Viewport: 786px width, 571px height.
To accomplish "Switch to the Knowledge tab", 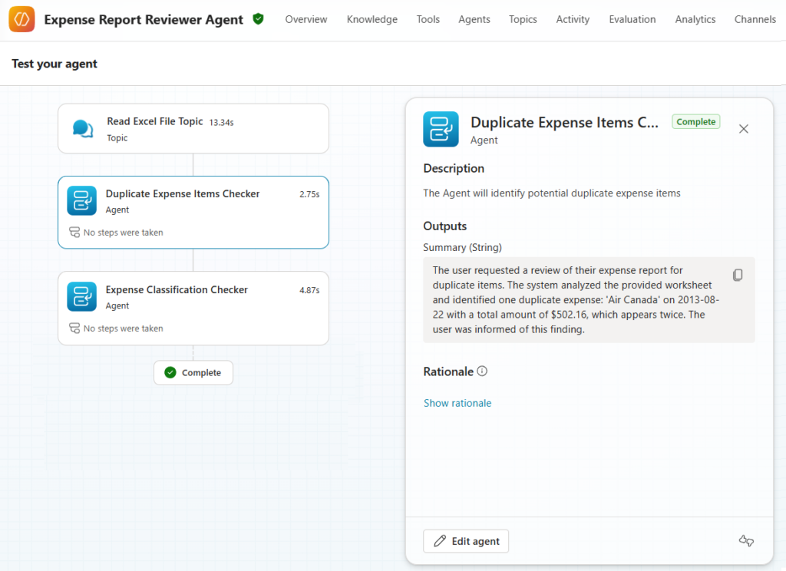I will (372, 19).
